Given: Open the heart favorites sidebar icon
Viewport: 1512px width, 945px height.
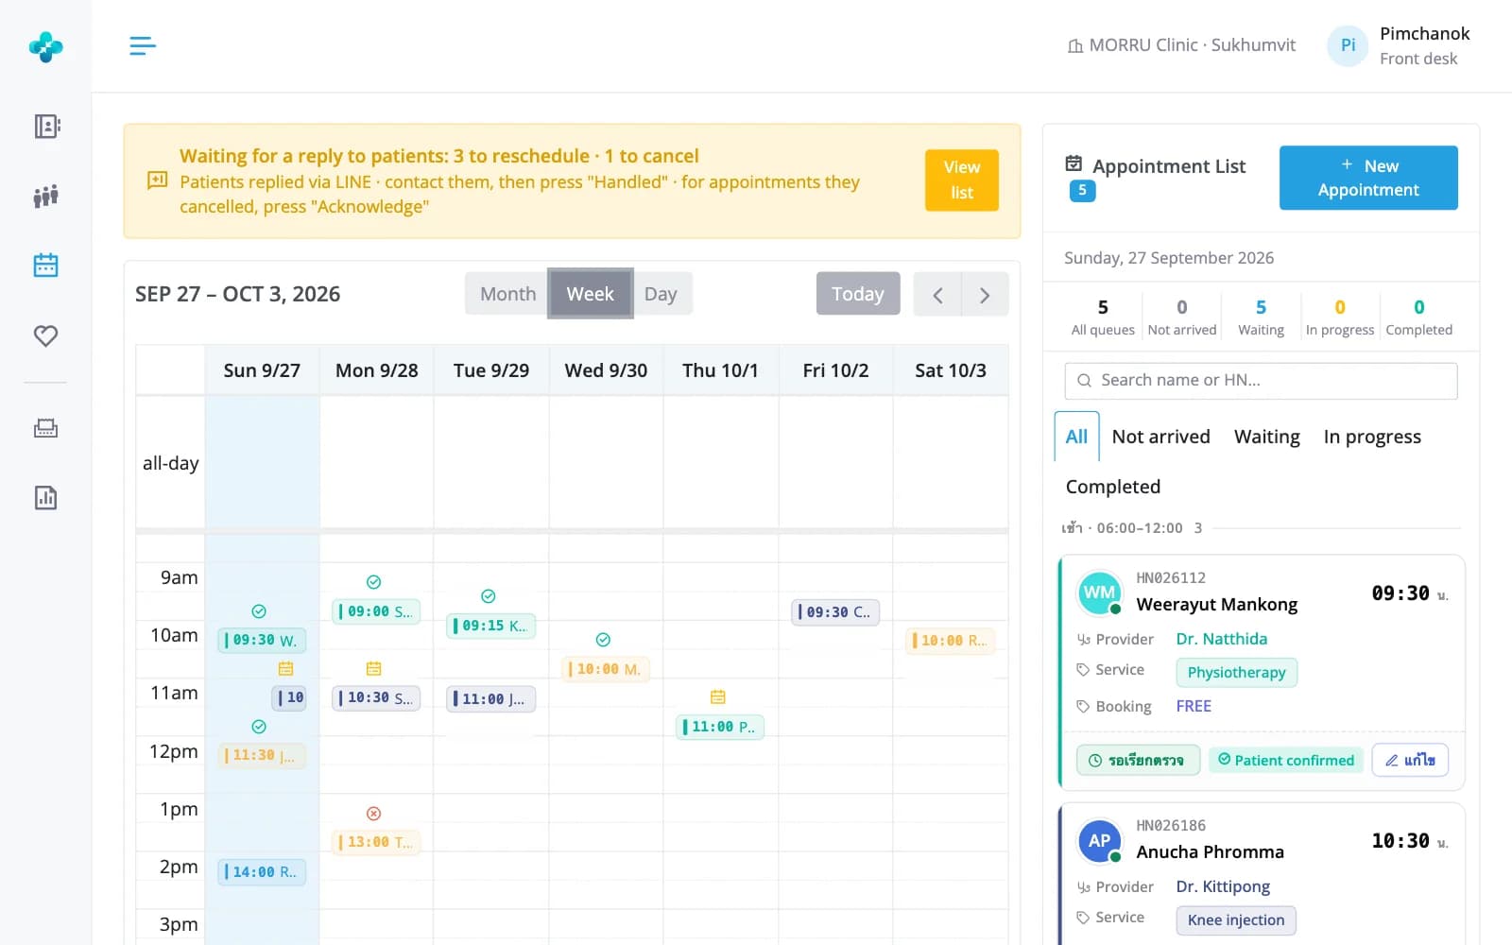Looking at the screenshot, I should point(45,335).
